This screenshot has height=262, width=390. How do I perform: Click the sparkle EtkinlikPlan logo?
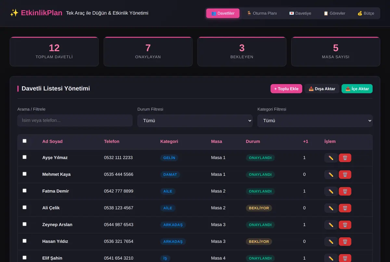point(36,13)
